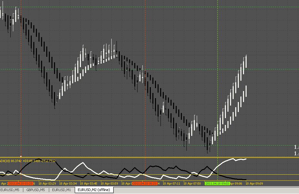Viewport: 299px width, 194px height.
Task: Switch to the EURUSD,M5 chart tab
Action: pyautogui.click(x=10, y=189)
